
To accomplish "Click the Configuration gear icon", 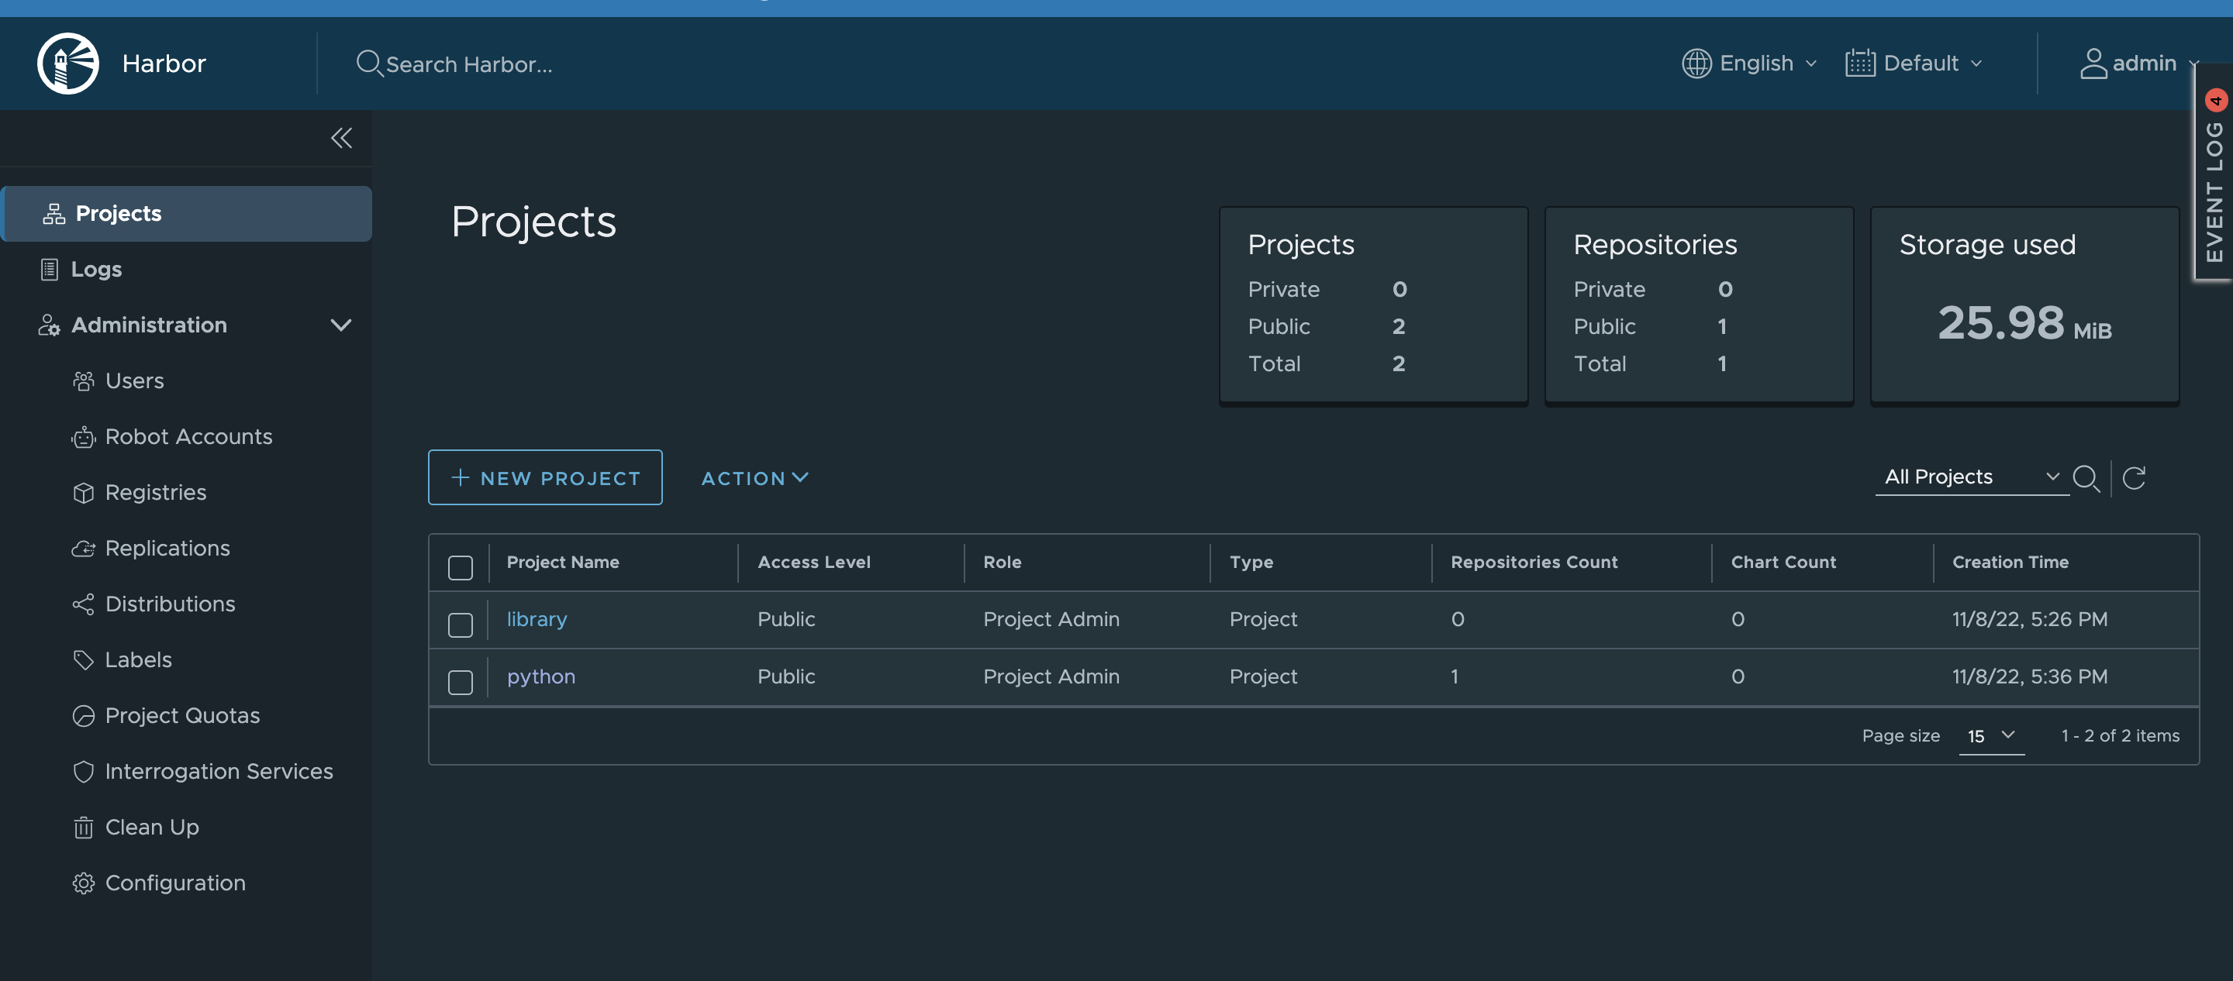I will (x=83, y=883).
